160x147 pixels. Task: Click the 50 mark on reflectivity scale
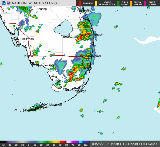tap(60, 145)
